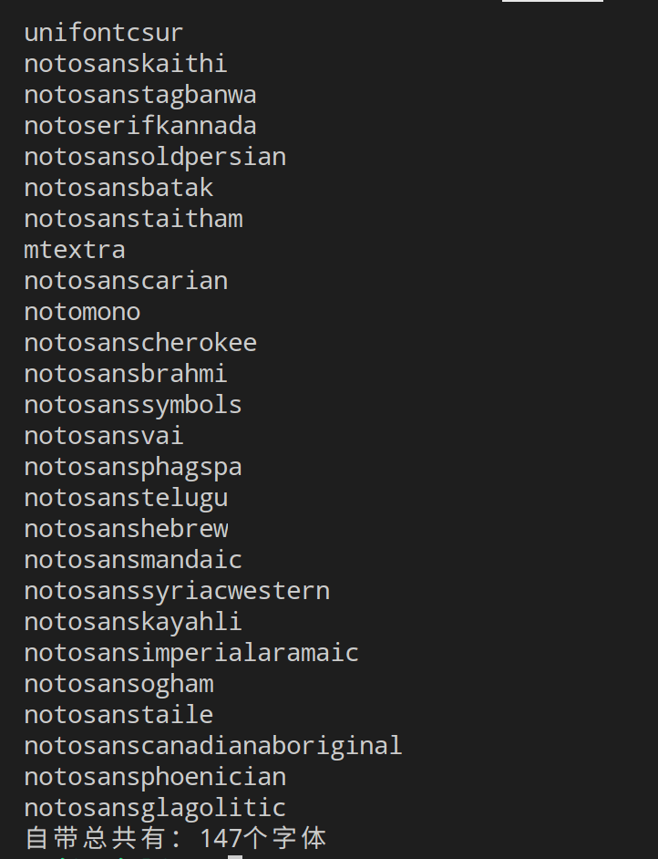Screen dimensions: 658x859
Task: Click notosanssyriacwestern in the output
Action: [178, 591]
